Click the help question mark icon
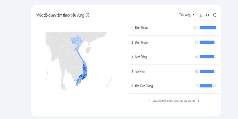The width and height of the screenshot is (238, 119). coord(87,15)
